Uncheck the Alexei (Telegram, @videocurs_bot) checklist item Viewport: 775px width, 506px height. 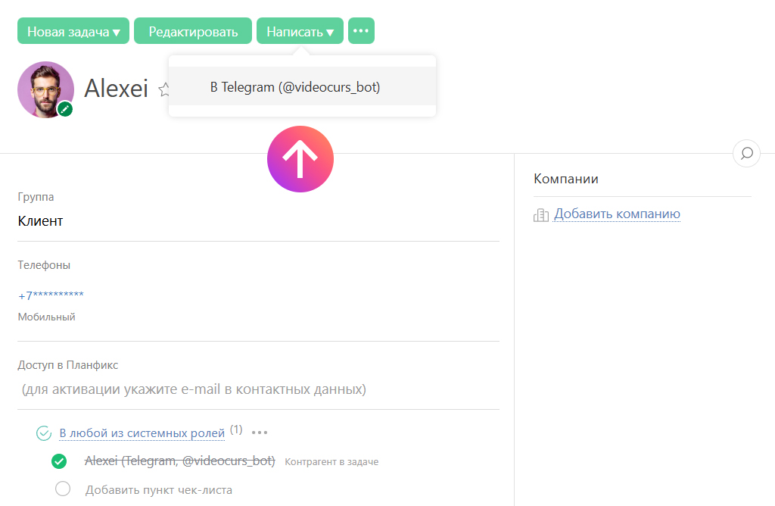tap(59, 461)
